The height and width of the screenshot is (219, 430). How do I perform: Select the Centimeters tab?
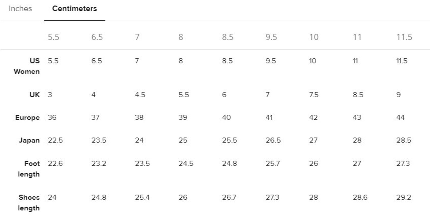[74, 9]
